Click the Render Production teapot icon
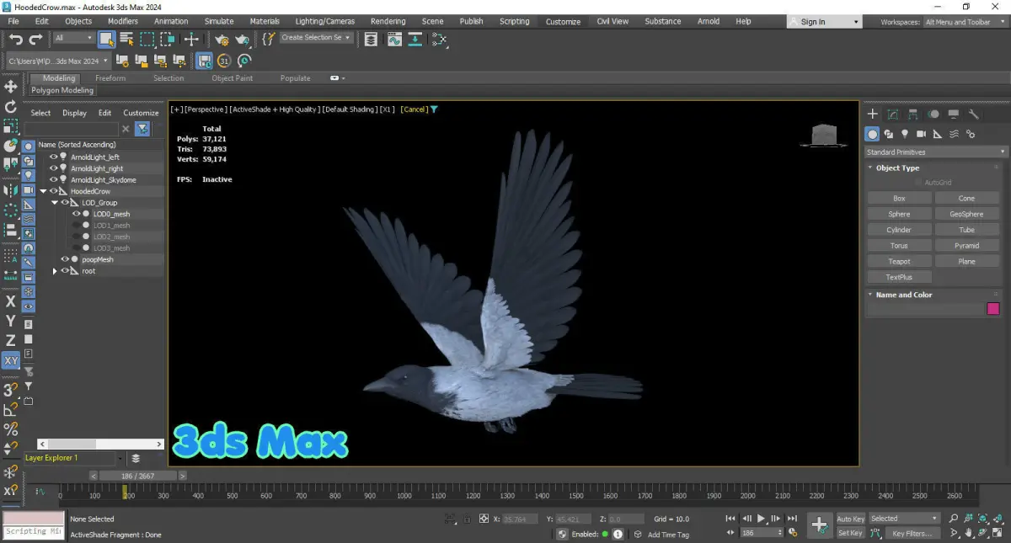The image size is (1011, 543). tap(242, 39)
